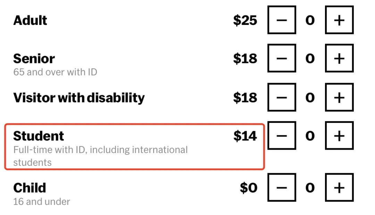Click the Visitor with disability label
The height and width of the screenshot is (215, 375).
(x=79, y=98)
